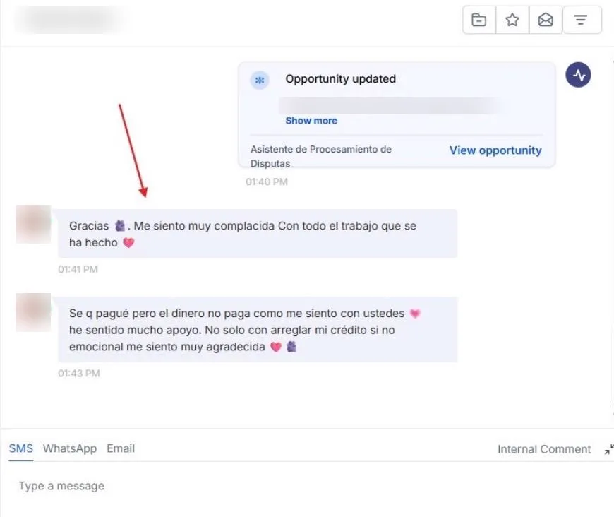This screenshot has width=614, height=517.
Task: Click the 01:43 PM timestamp
Action: (x=79, y=373)
